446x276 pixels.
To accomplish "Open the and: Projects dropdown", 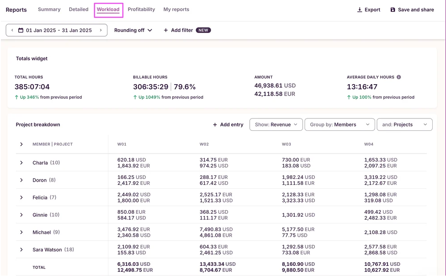I will click(x=405, y=125).
